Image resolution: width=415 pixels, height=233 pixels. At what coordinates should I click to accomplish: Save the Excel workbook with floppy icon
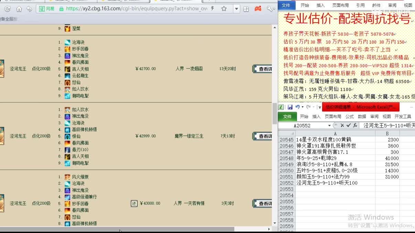tap(290, 107)
